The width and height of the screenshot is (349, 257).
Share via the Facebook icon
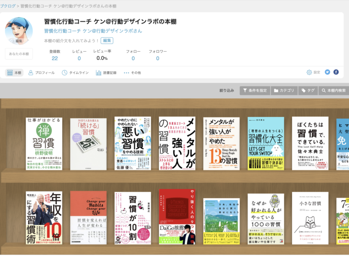[x=336, y=72]
